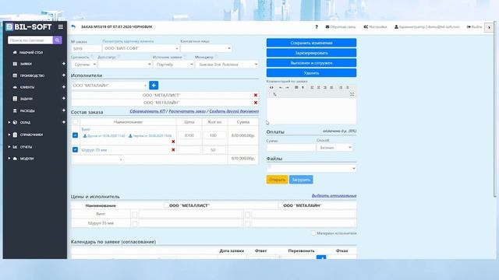
Task: Check Винт price box under МЕТАЛАЙН
Action: pos(248,215)
